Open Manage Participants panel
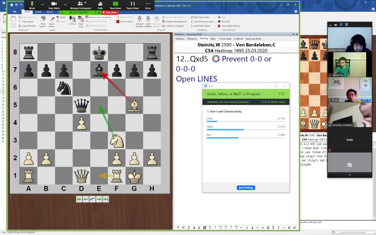This screenshot has width=376, height=235. (x=80, y=5)
